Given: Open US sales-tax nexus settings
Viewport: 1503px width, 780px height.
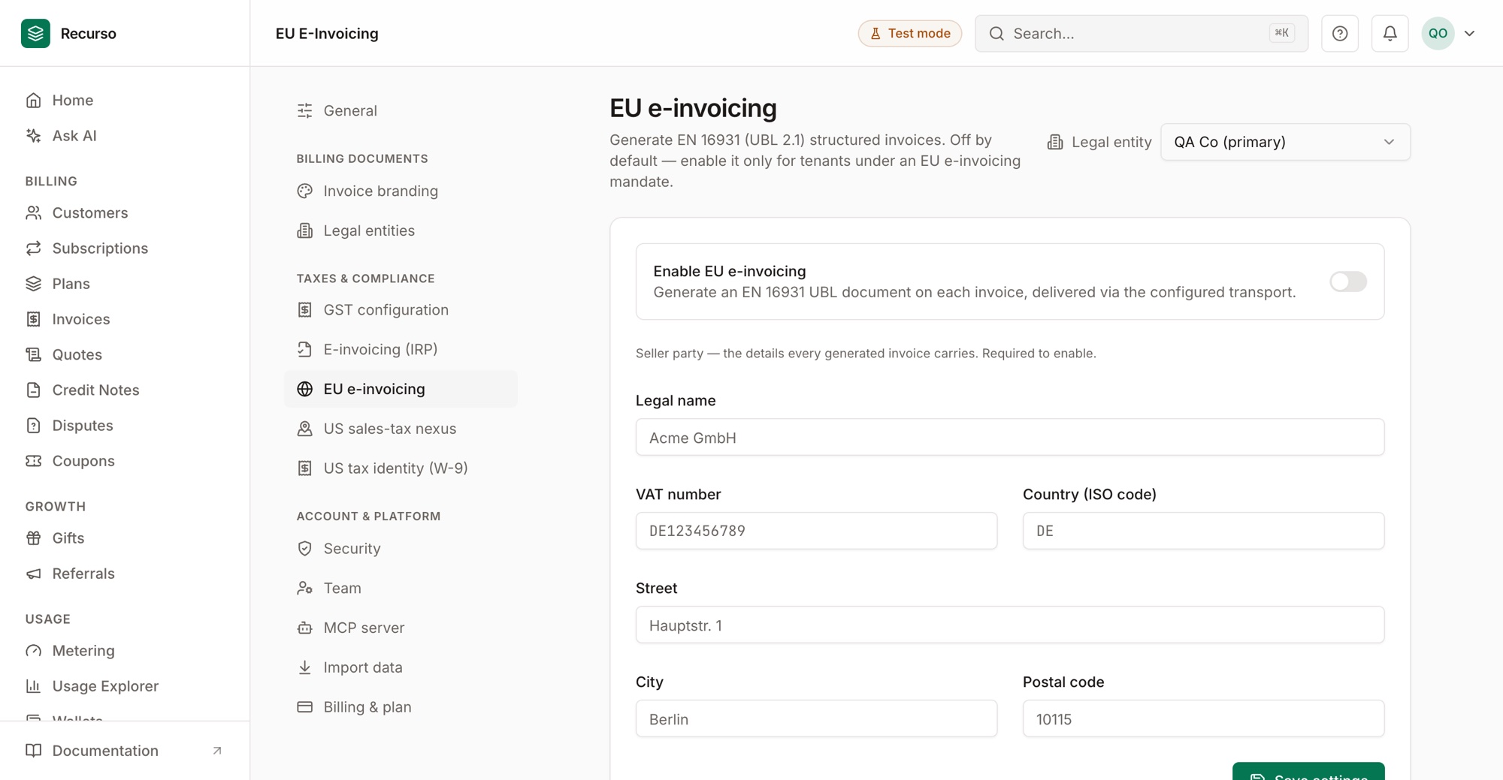Looking at the screenshot, I should coord(401,429).
